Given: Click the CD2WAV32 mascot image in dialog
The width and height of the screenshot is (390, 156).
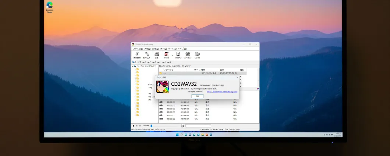Looking at the screenshot, I should [x=162, y=87].
